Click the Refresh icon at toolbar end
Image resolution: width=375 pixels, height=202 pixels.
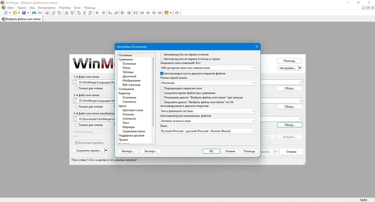(x=177, y=13)
